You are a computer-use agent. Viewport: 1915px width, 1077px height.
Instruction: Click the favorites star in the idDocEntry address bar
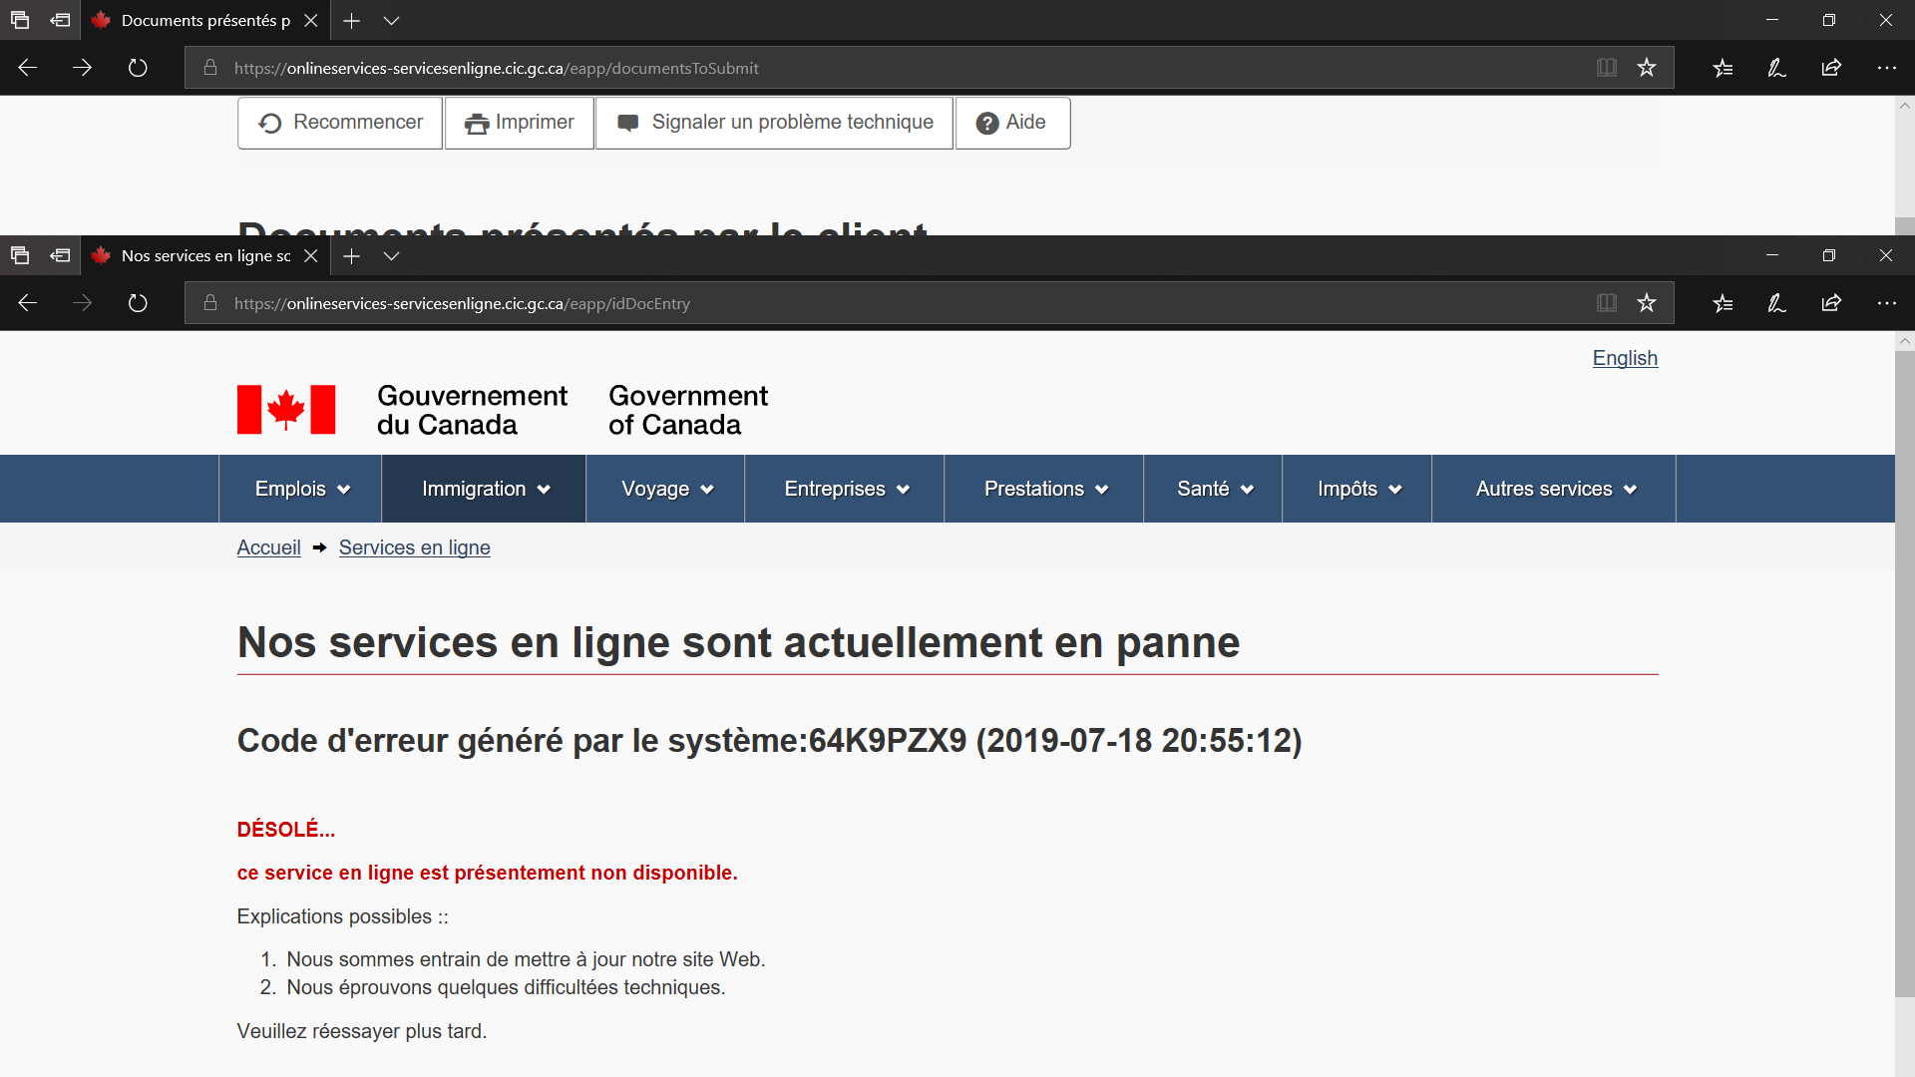point(1647,303)
